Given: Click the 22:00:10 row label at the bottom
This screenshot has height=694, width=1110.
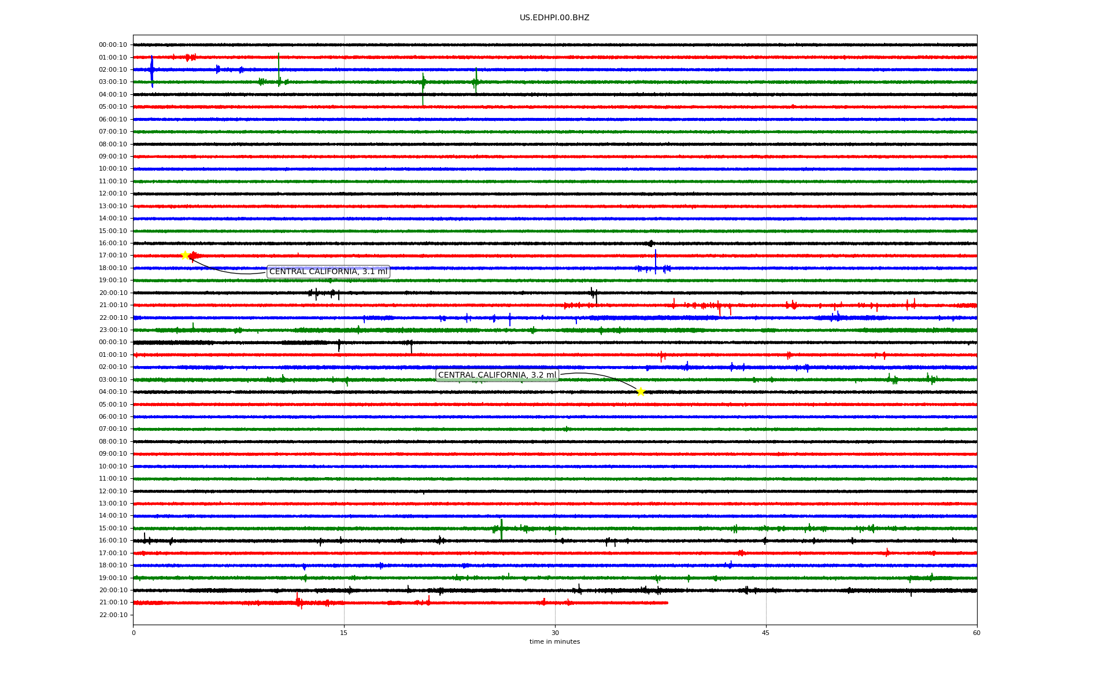Looking at the screenshot, I should tap(113, 615).
